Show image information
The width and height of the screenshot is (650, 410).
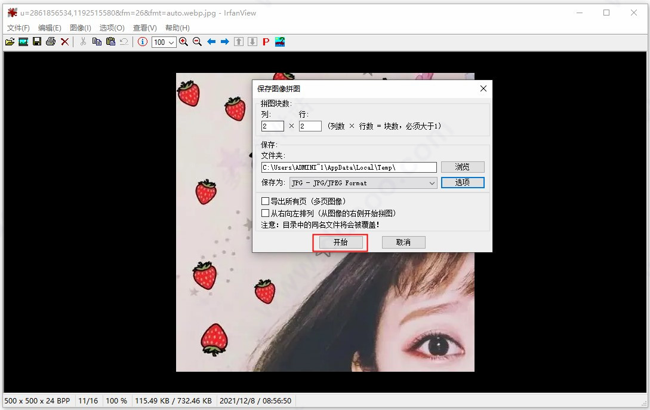[141, 41]
